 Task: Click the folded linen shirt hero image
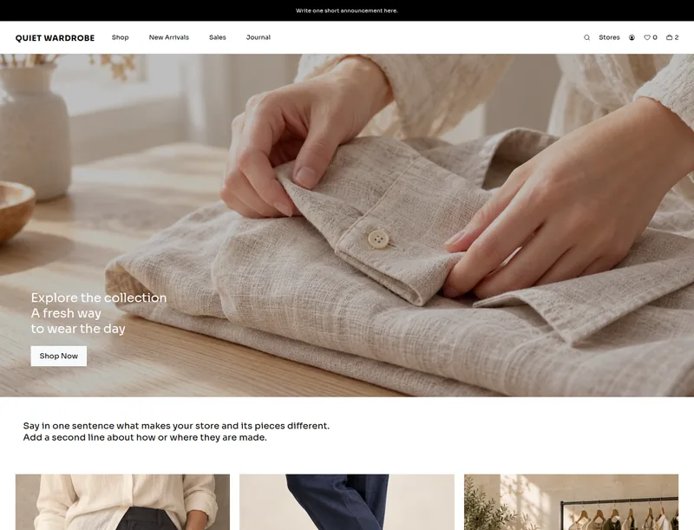coord(347,226)
